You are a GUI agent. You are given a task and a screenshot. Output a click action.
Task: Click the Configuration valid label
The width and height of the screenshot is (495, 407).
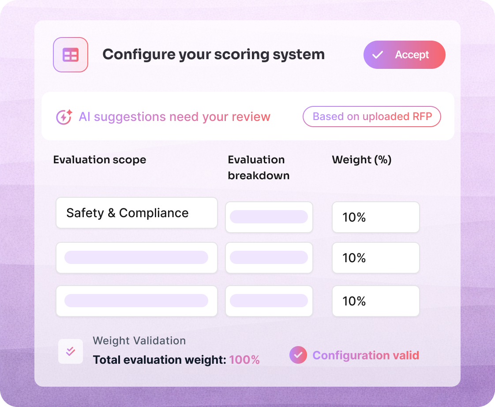tap(366, 355)
